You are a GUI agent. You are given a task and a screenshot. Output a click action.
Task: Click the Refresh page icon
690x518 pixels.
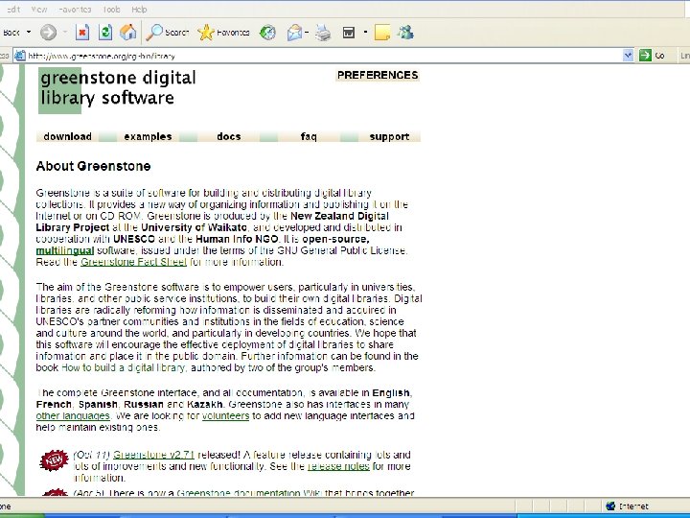coord(105,33)
